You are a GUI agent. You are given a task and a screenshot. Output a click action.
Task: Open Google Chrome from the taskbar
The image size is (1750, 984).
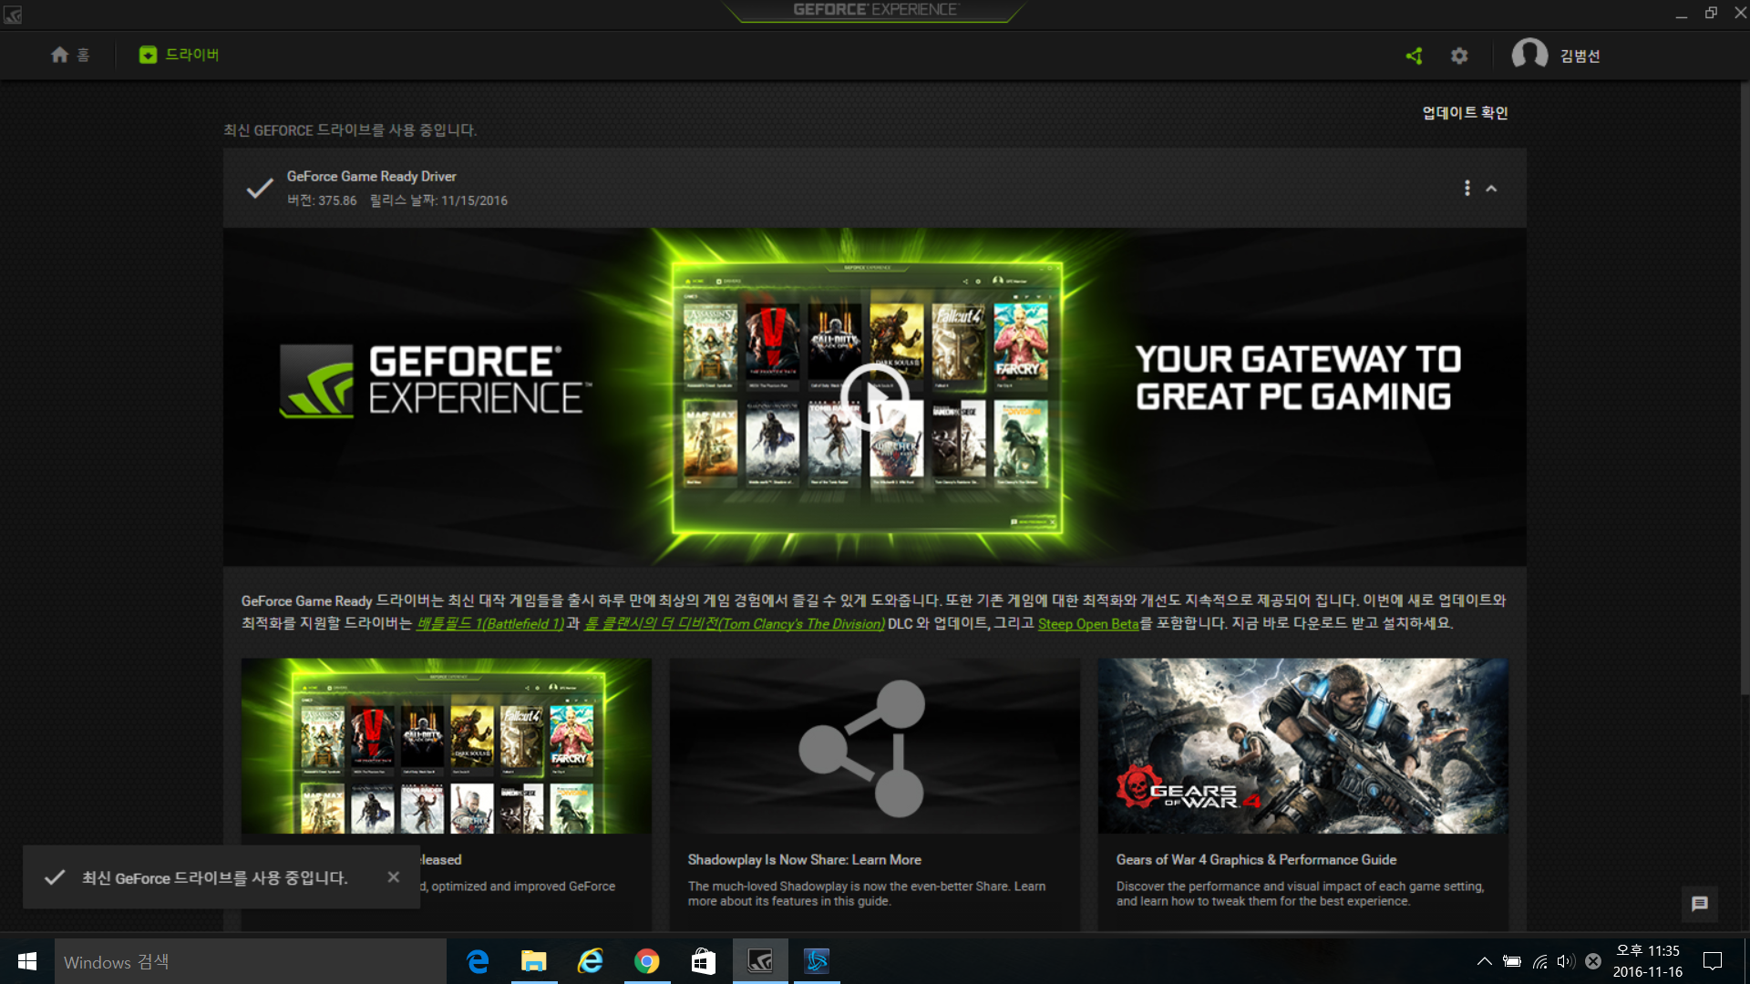click(647, 961)
